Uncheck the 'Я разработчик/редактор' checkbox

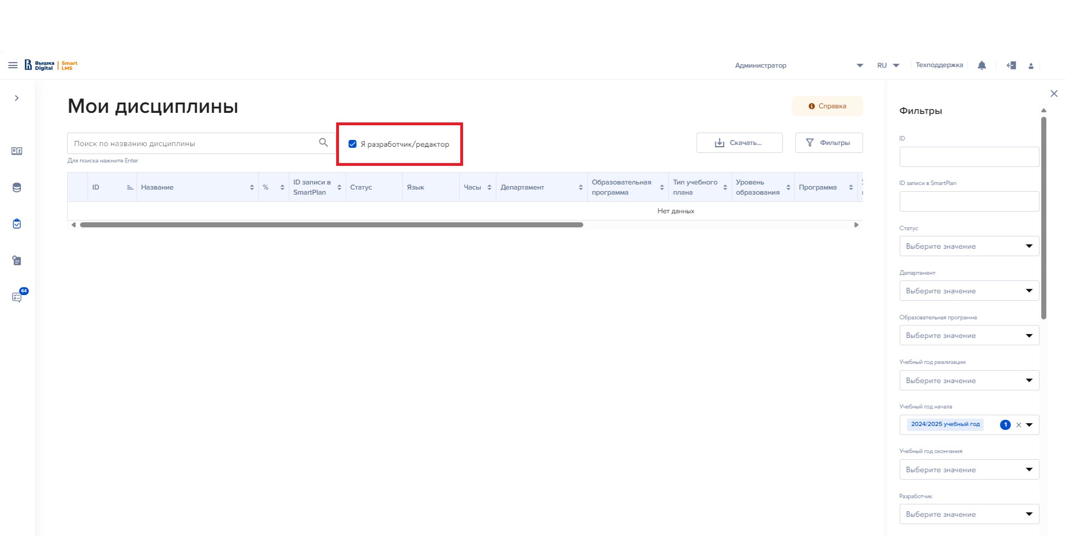353,144
